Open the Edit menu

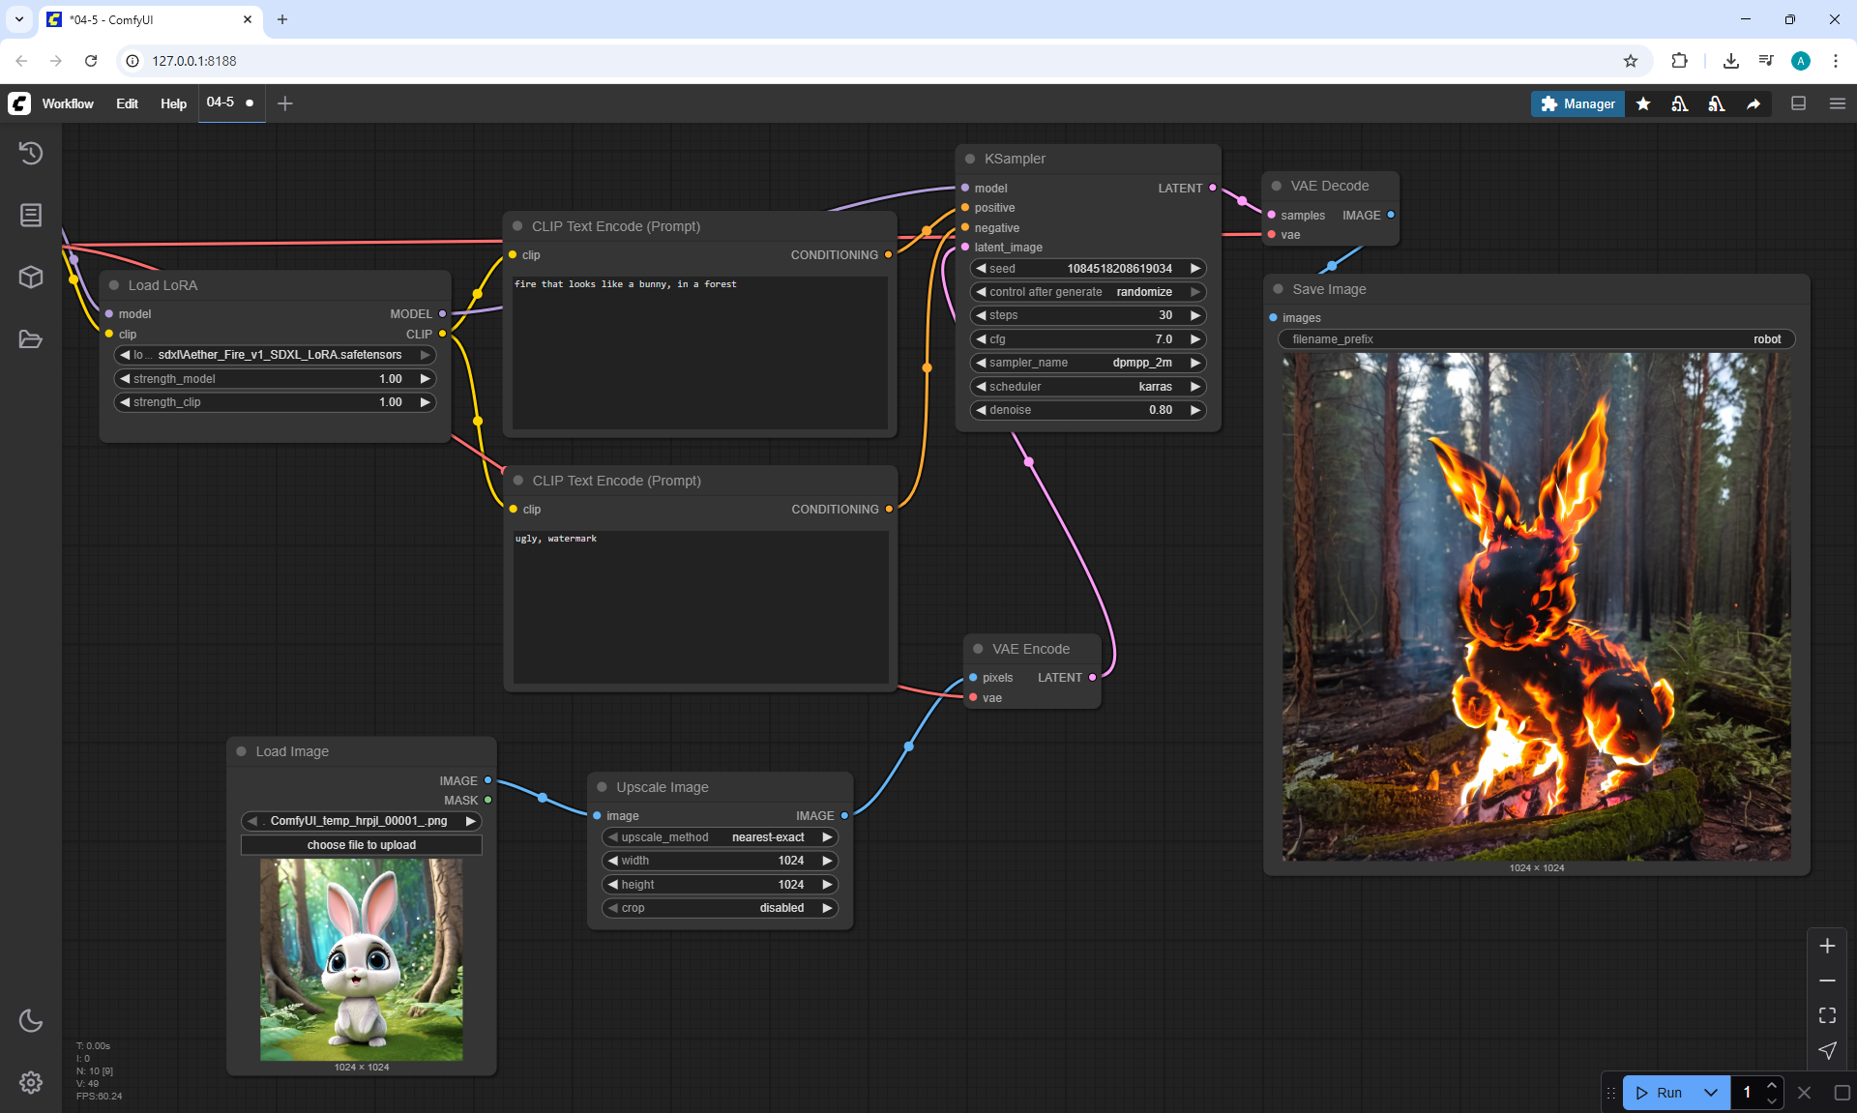click(127, 103)
